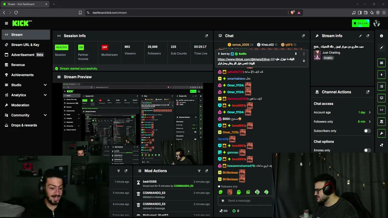The height and width of the screenshot is (218, 388).
Task: Insert the first green emote from quick bar
Action: tap(220, 192)
